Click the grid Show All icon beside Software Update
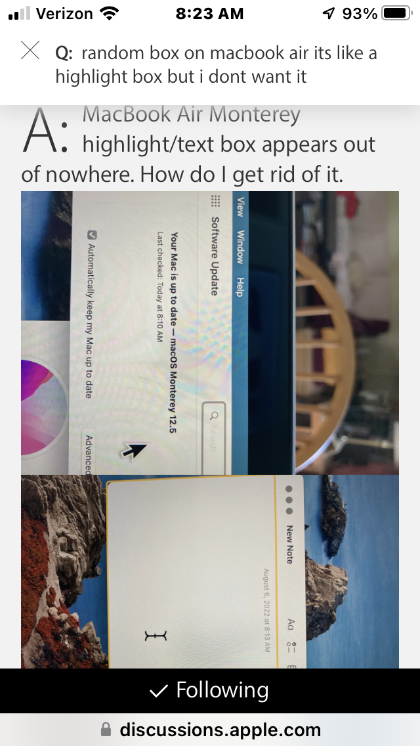Image resolution: width=420 pixels, height=746 pixels. pos(215,201)
